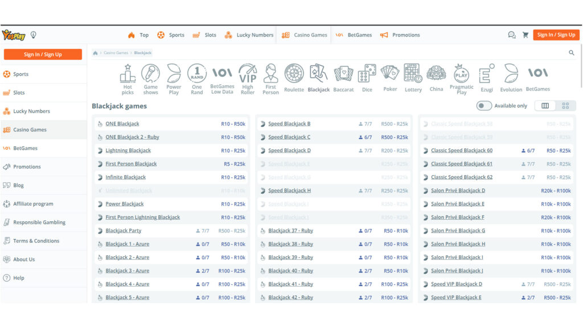Open Lucky Numbers in the left sidebar
Viewport: 583px width, 328px height.
31,111
